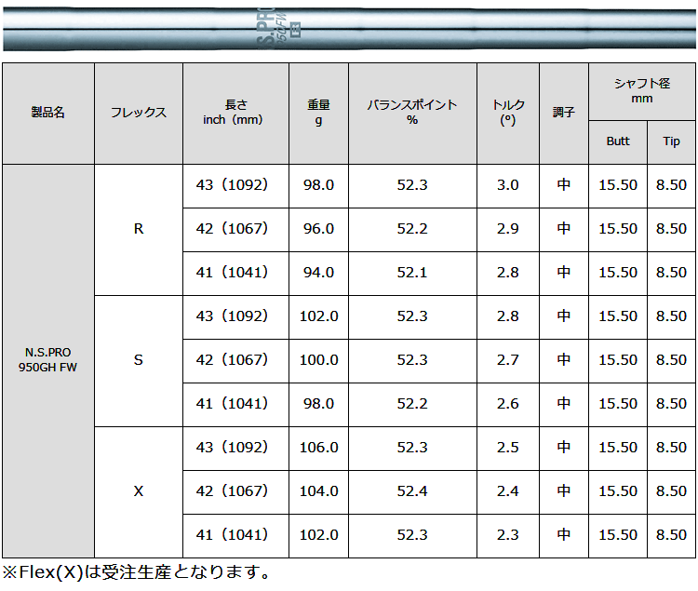Click torque value 2.5
Image resolution: width=698 pixels, height=591 pixels.
click(x=508, y=448)
